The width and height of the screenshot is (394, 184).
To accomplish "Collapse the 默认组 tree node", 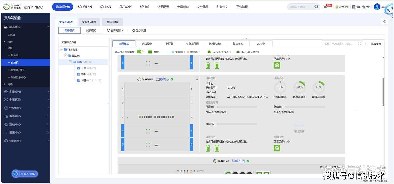I will tap(66, 56).
